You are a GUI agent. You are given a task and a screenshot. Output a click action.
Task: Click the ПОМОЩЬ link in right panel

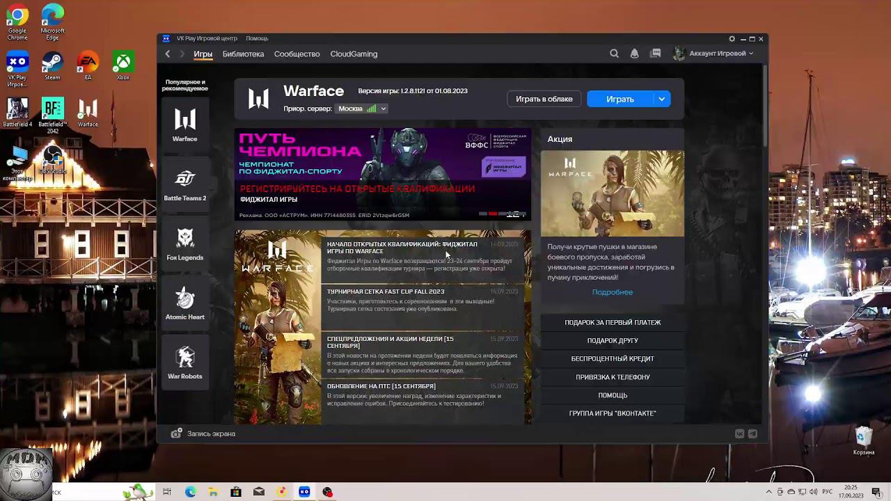(x=613, y=395)
